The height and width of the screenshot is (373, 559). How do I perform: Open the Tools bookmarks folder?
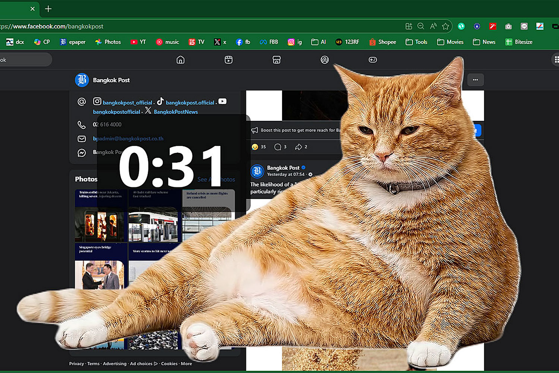click(x=416, y=42)
